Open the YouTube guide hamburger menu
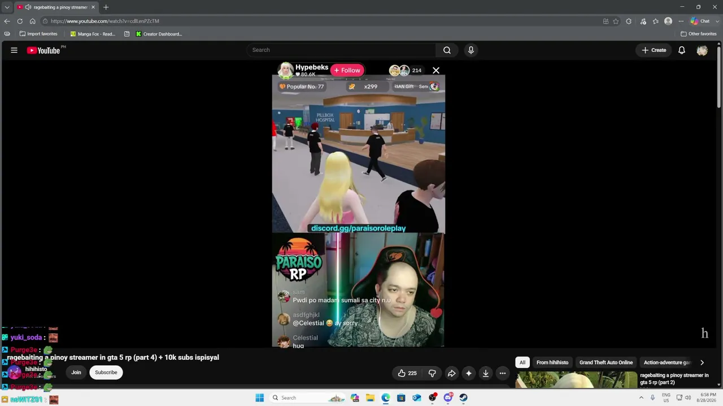This screenshot has height=406, width=723. coord(14,50)
